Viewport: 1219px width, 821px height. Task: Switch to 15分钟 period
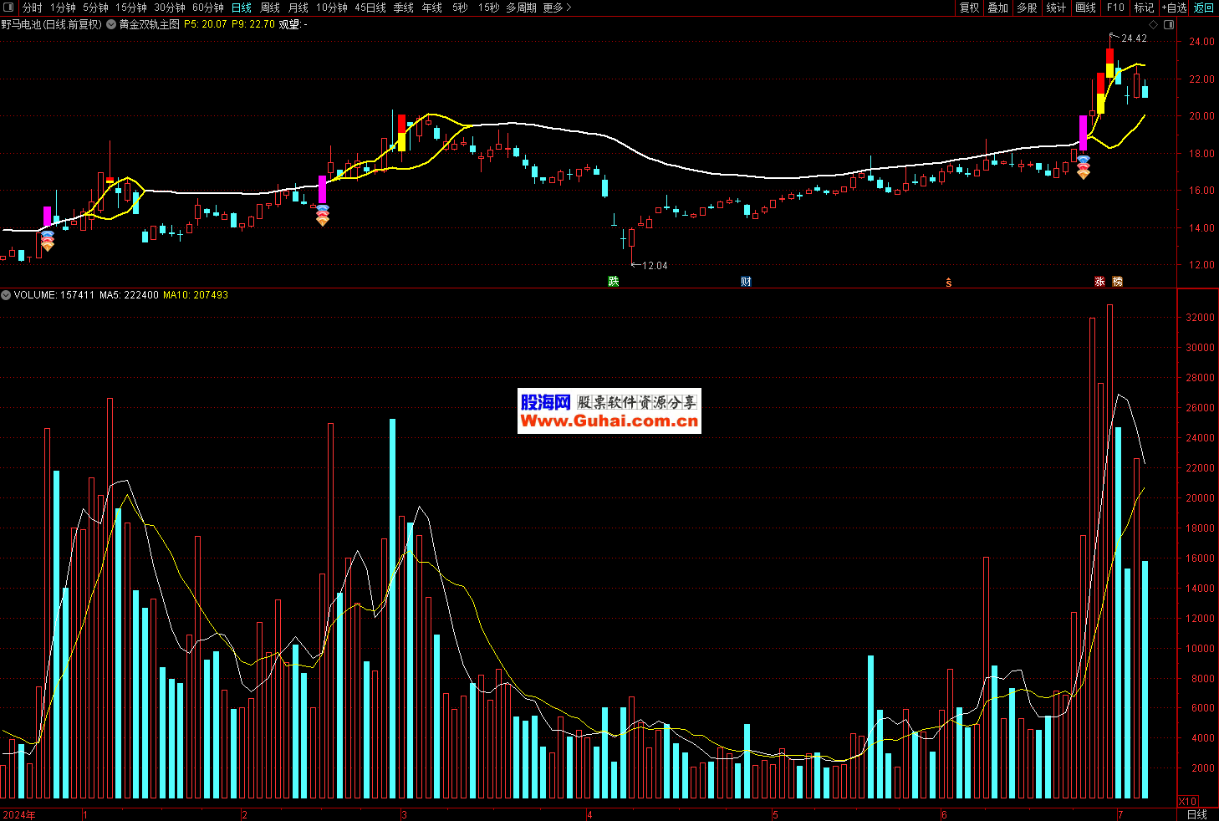(131, 8)
